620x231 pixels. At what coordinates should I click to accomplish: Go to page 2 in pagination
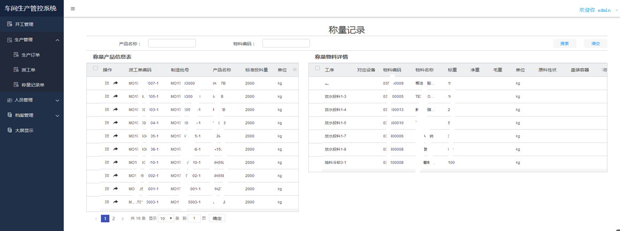(x=114, y=218)
